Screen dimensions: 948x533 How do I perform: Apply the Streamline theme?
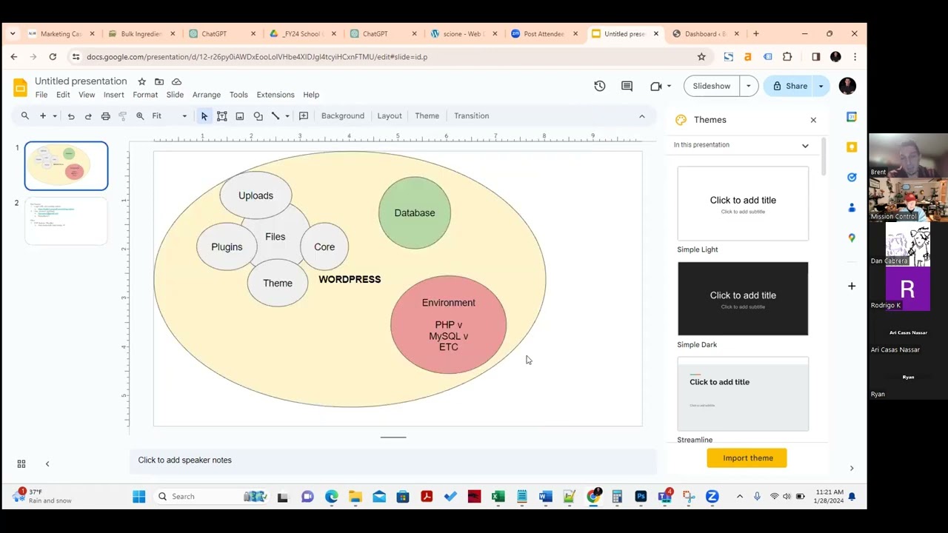(x=743, y=394)
